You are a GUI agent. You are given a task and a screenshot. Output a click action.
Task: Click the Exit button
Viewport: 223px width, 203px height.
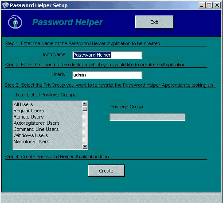pos(154,22)
